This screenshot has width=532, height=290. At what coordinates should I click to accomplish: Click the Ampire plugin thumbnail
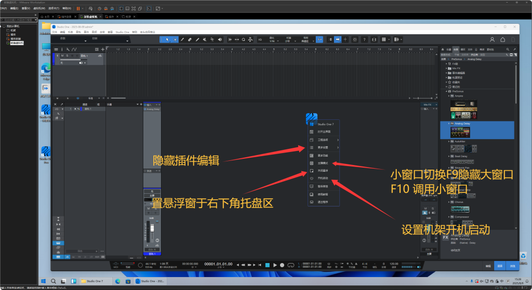pos(464,109)
